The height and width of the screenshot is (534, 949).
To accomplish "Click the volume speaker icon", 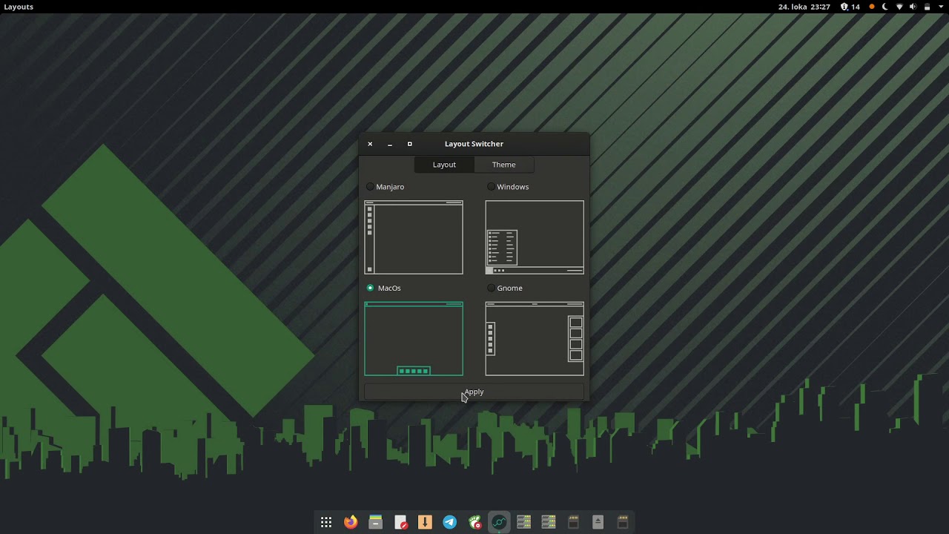I will tap(913, 7).
